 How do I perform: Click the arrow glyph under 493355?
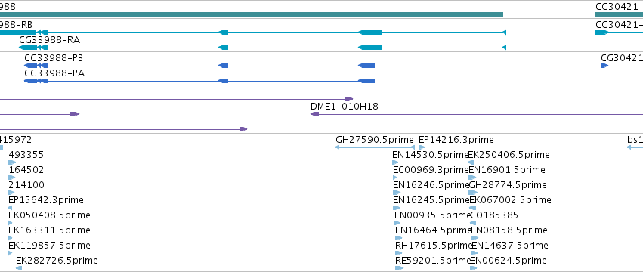pos(12,162)
